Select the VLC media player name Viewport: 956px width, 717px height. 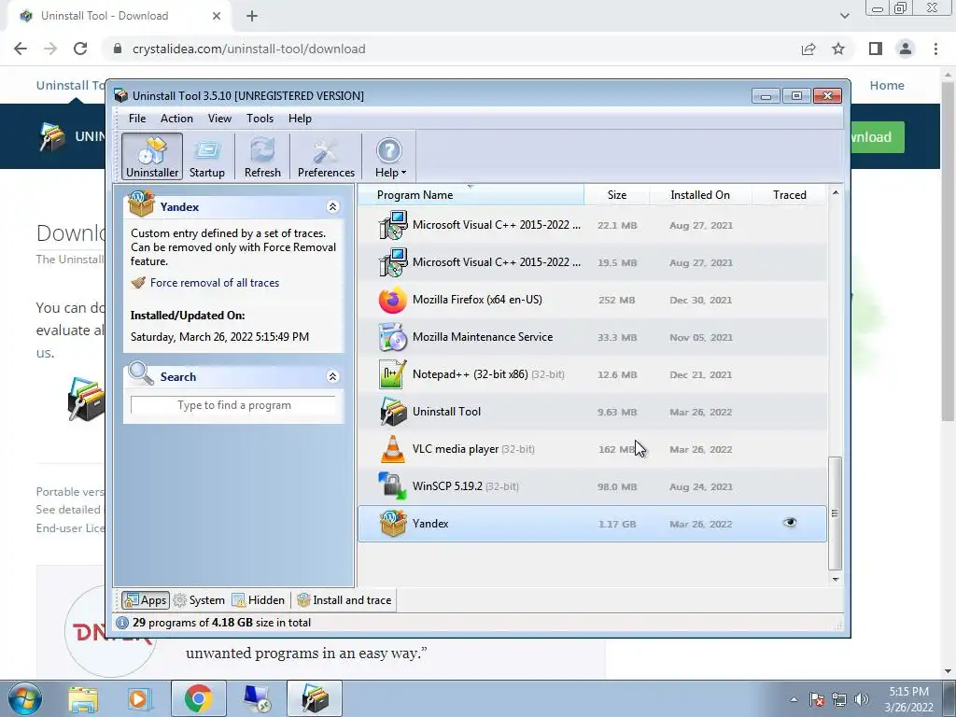(456, 449)
